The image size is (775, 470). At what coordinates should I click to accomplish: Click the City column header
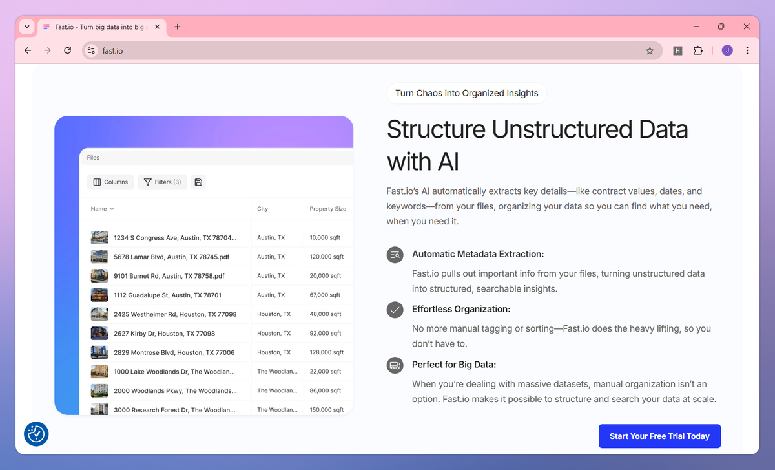pos(262,209)
